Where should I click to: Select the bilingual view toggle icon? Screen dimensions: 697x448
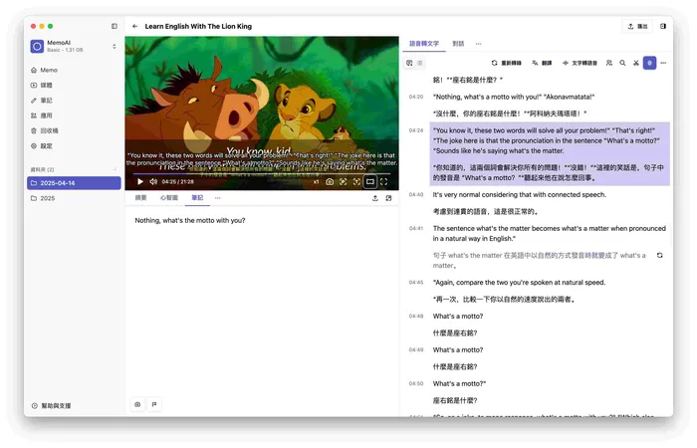click(409, 63)
